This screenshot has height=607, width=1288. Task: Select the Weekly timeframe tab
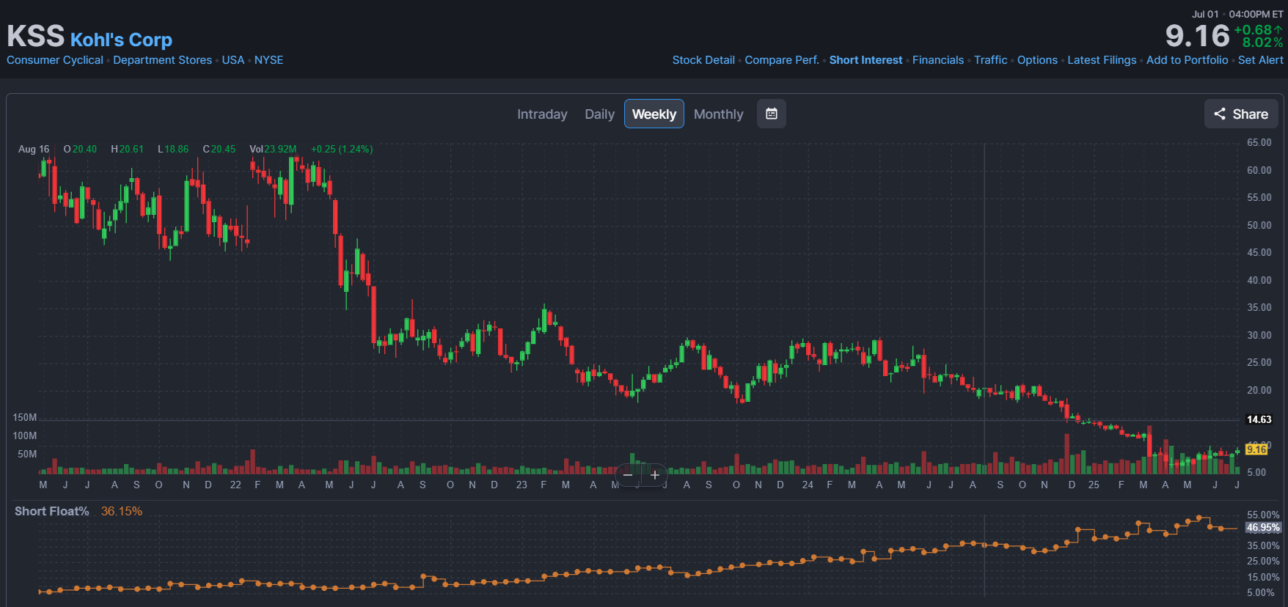coord(654,114)
